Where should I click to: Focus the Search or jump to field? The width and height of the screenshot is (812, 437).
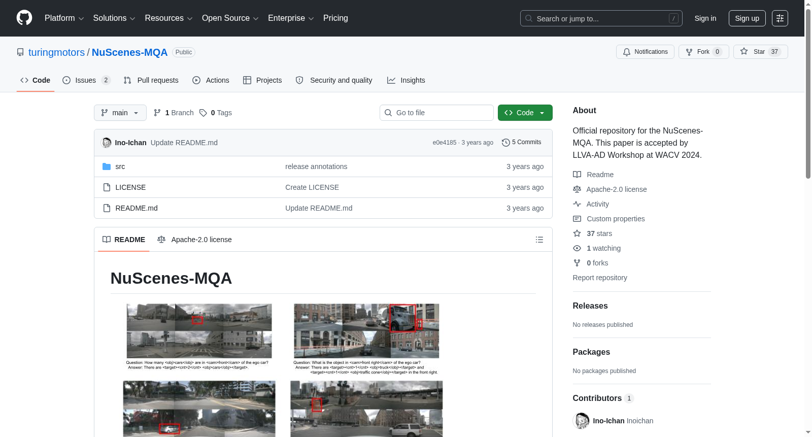click(601, 18)
